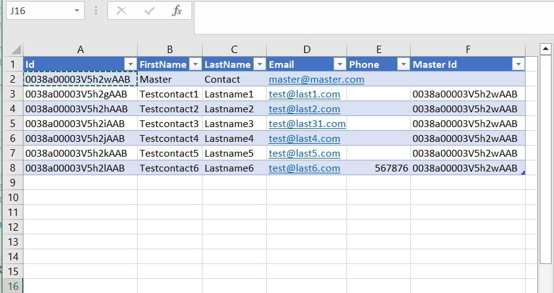Screen dimensions: 554x293
Task: Click the scroll up arrow on scrollbar
Action: click(x=545, y=49)
